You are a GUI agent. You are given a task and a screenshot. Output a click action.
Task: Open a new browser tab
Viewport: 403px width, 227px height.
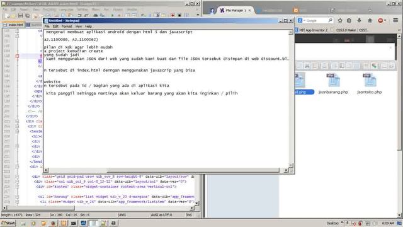370,10
